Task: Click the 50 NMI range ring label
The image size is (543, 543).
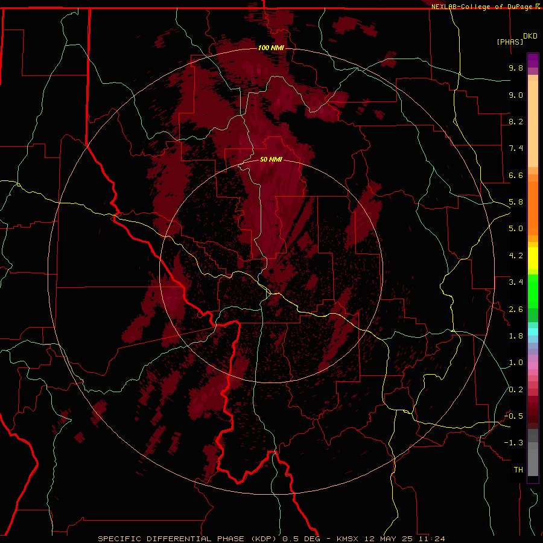Action: (x=271, y=160)
